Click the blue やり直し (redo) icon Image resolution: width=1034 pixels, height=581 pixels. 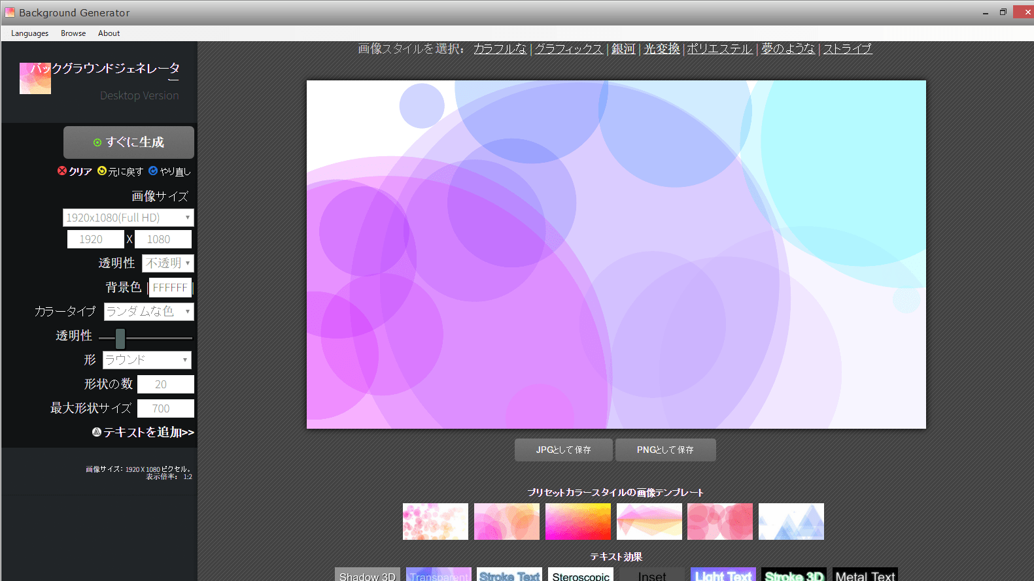pyautogui.click(x=153, y=171)
